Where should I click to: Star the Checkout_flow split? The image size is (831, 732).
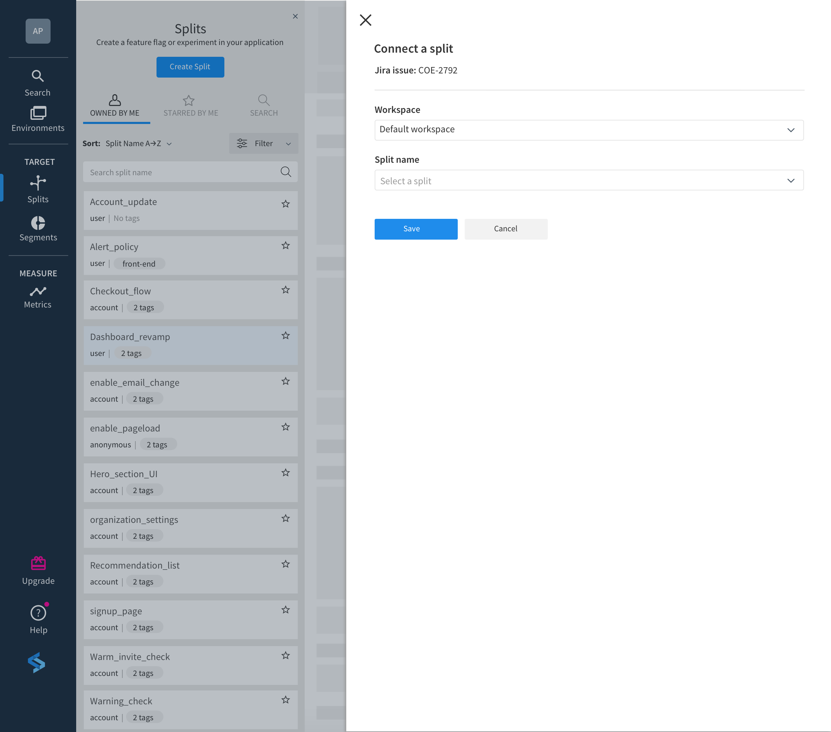[285, 291]
